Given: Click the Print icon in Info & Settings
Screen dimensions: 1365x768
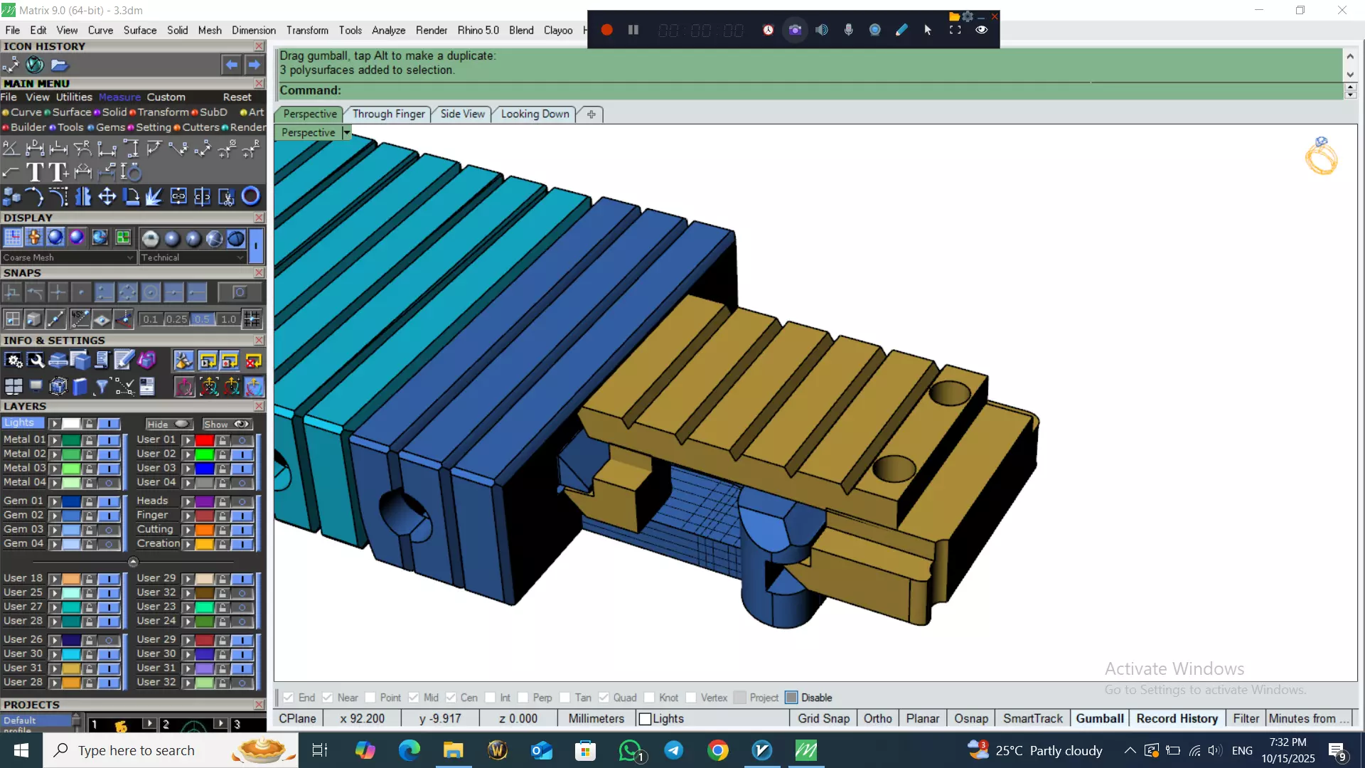Looking at the screenshot, I should [x=58, y=361].
